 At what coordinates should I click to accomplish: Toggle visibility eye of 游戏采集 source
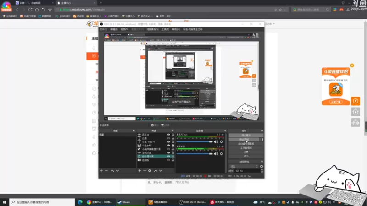(168, 153)
